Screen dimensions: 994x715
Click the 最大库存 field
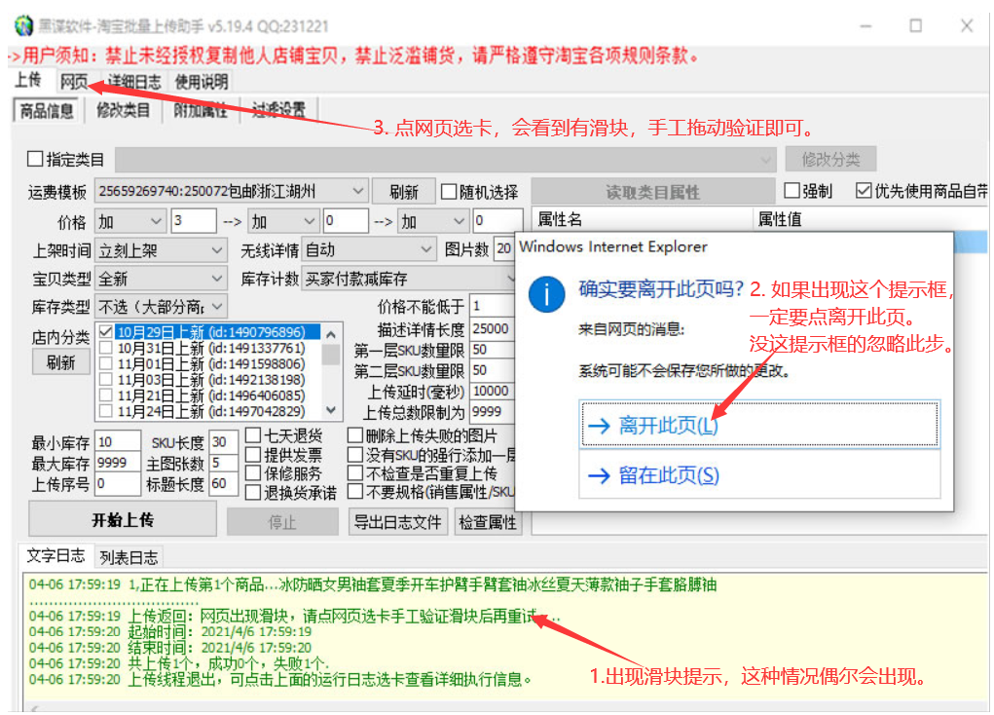[x=118, y=462]
